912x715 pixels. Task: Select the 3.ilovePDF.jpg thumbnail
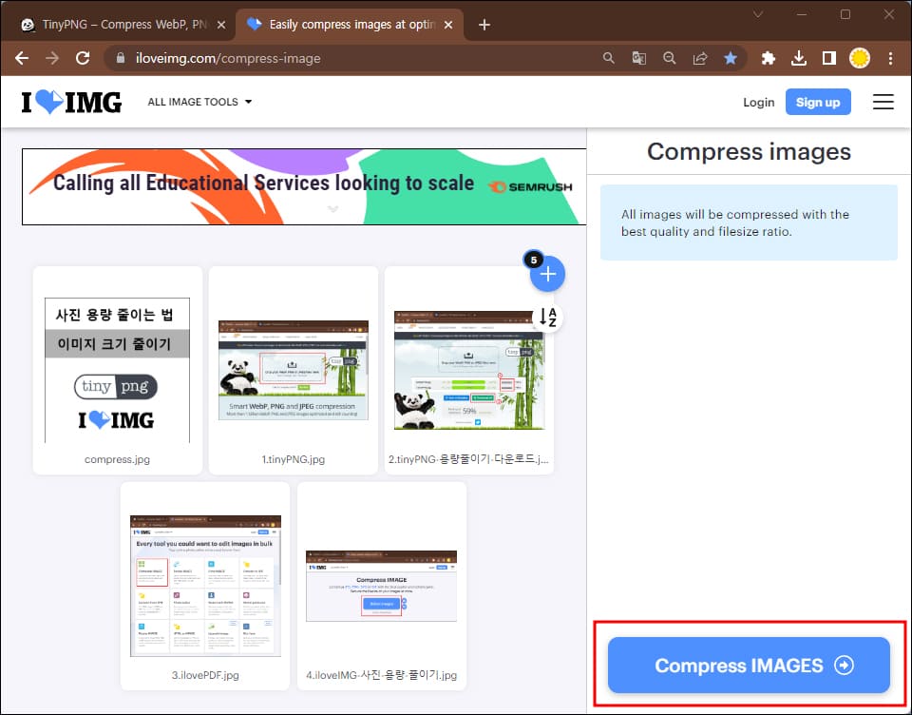click(x=205, y=586)
